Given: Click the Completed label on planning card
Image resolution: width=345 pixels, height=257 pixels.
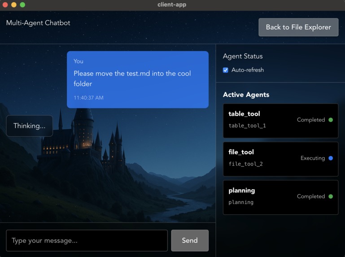Looking at the screenshot, I should 311,196.
